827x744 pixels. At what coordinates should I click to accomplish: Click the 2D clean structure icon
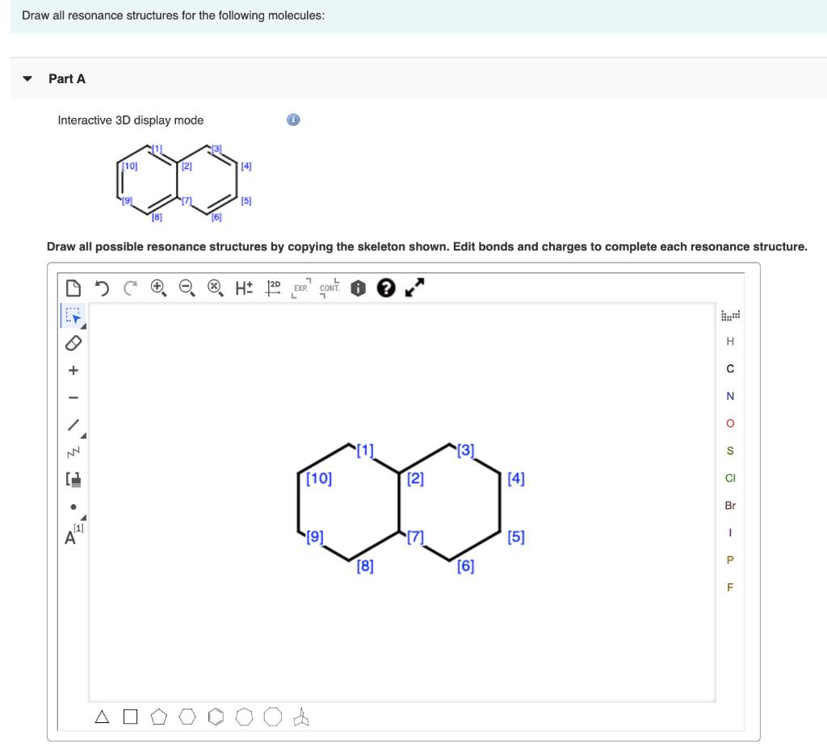273,288
